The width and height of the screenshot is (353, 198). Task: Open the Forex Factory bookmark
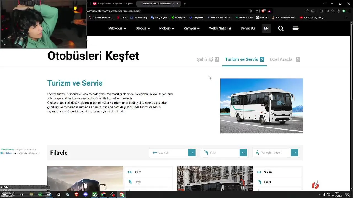click(x=139, y=17)
